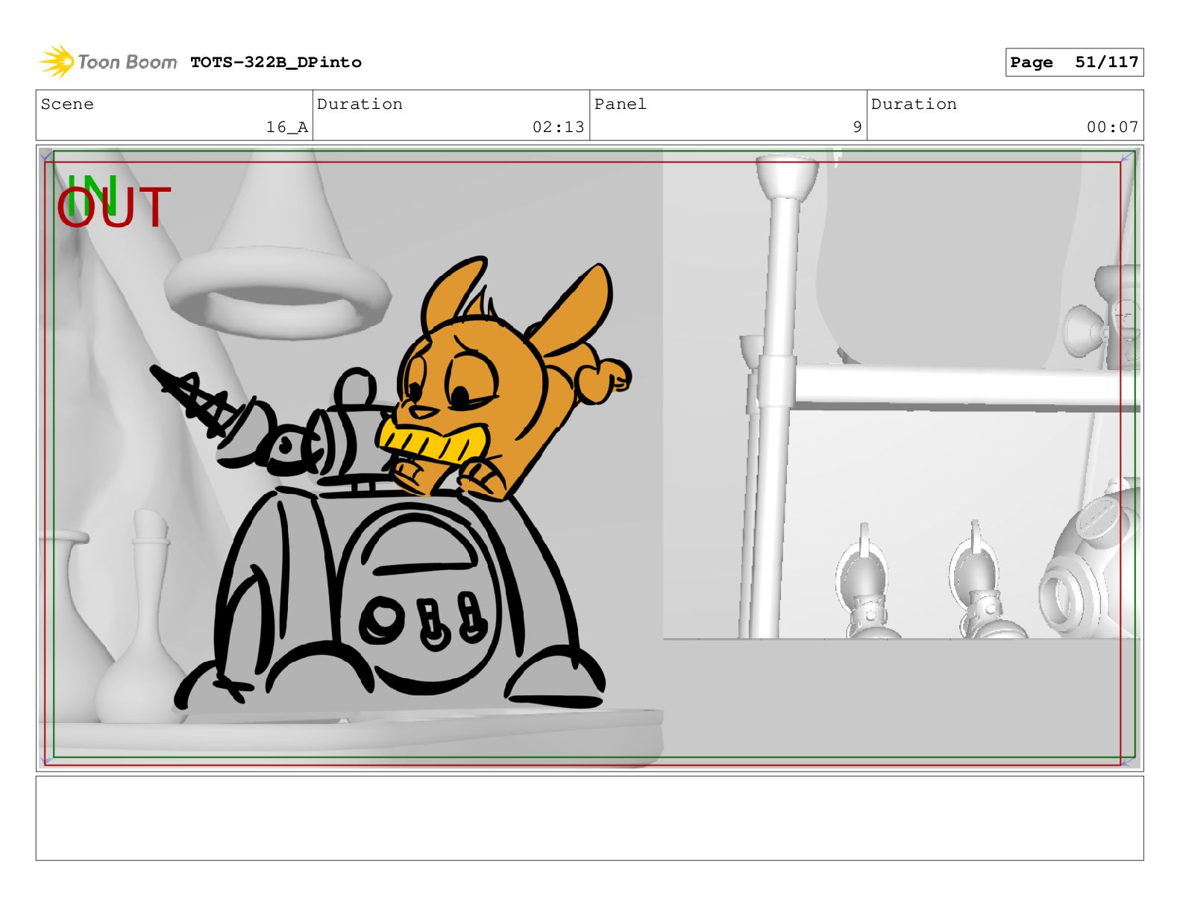Select the scene value 16_A

click(287, 128)
